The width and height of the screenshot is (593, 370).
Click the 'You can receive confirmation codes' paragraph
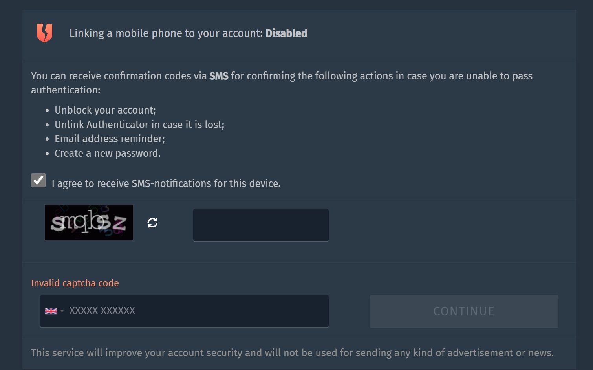281,82
